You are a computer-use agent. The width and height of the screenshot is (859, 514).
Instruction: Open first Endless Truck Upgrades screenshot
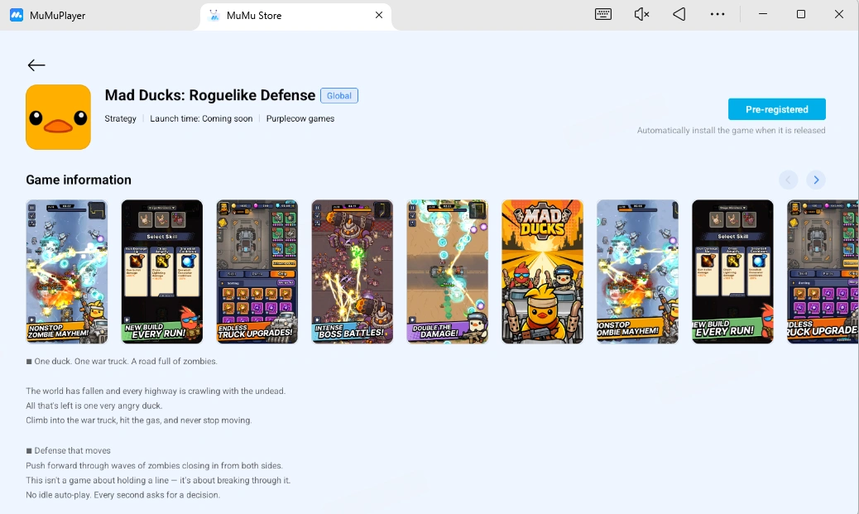coord(257,271)
